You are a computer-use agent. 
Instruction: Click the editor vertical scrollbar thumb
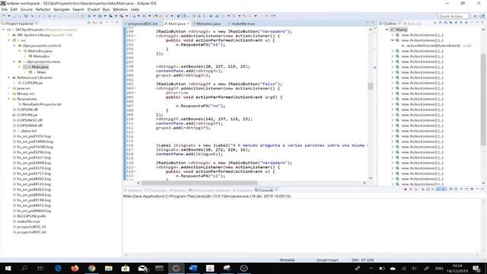[x=371, y=86]
